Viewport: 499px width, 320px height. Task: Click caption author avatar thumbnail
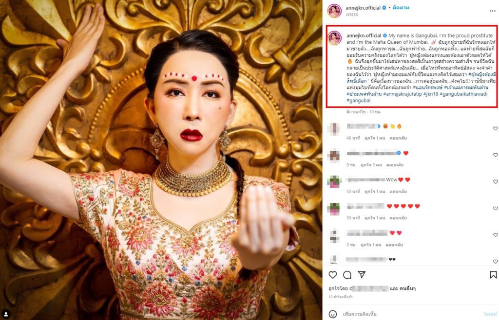coord(334,38)
